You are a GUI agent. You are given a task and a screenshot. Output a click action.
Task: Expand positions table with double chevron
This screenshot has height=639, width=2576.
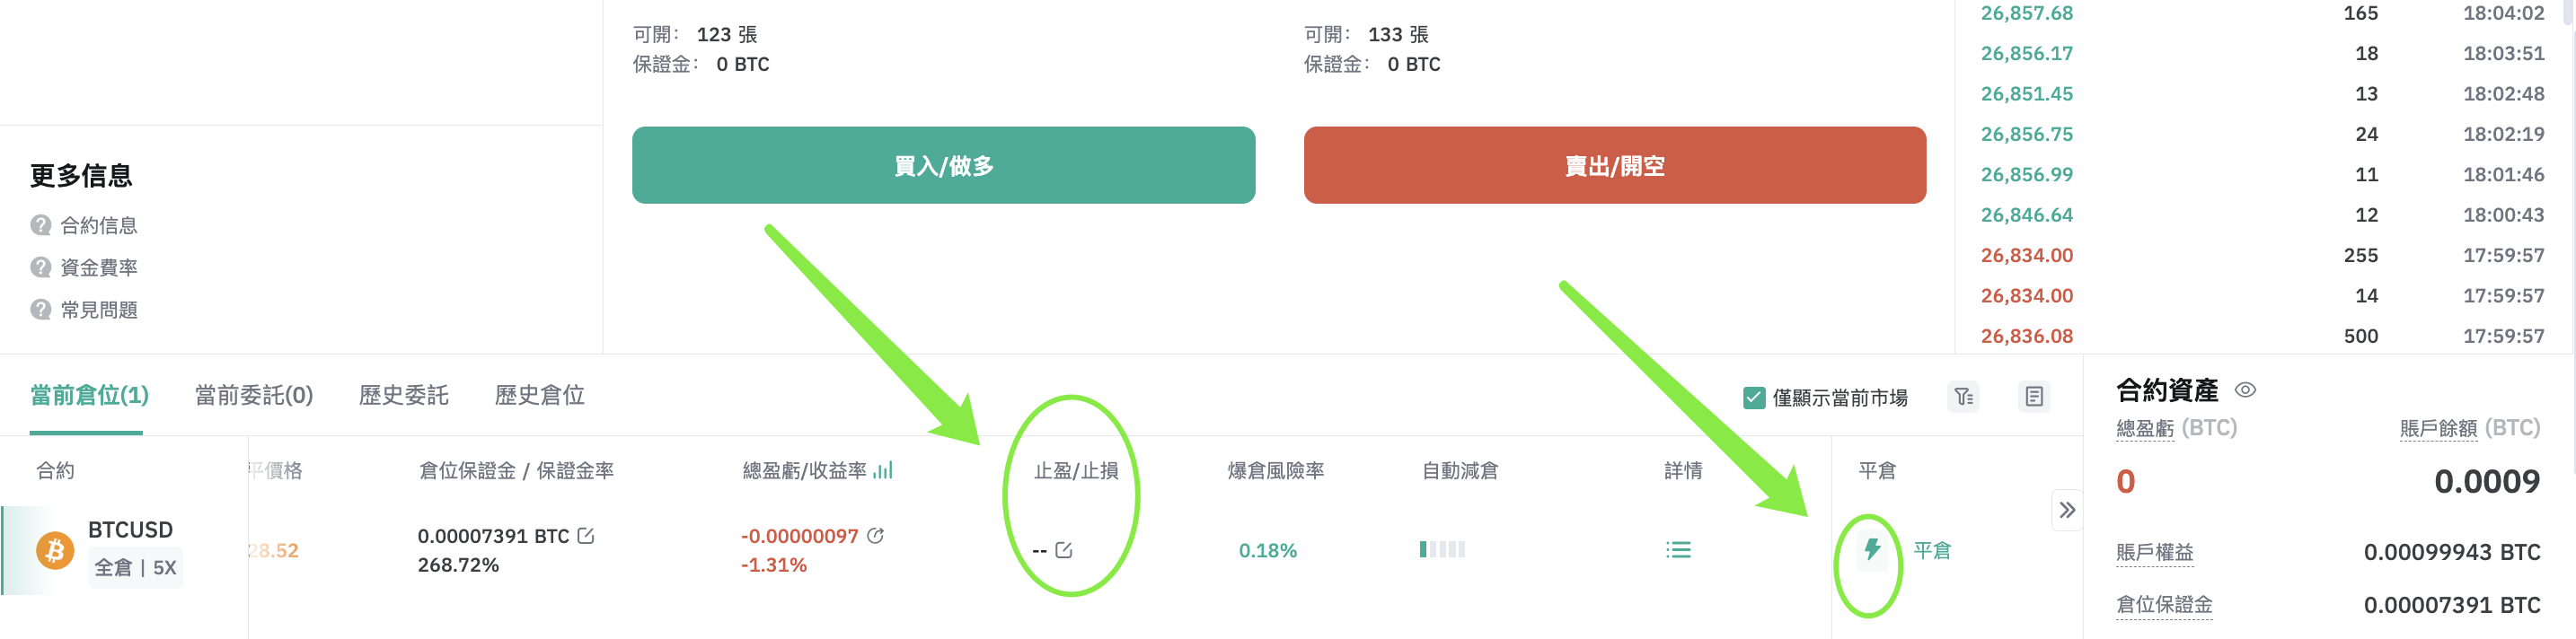pos(2067,510)
